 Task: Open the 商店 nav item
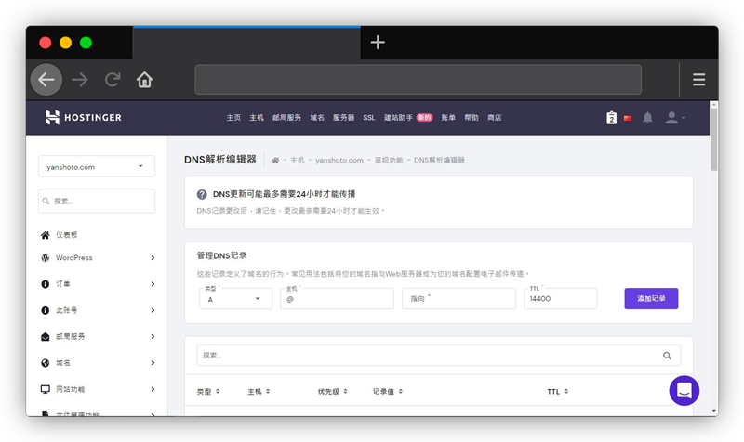[495, 118]
